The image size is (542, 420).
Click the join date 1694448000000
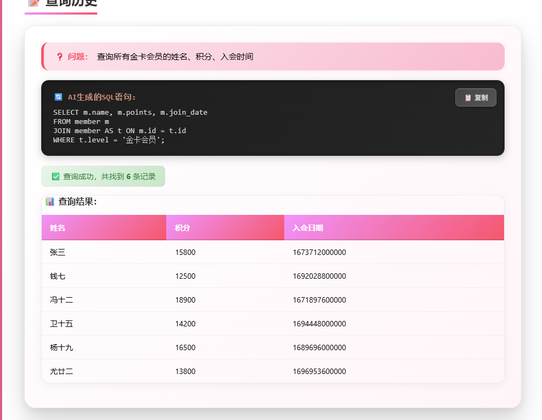coord(319,324)
